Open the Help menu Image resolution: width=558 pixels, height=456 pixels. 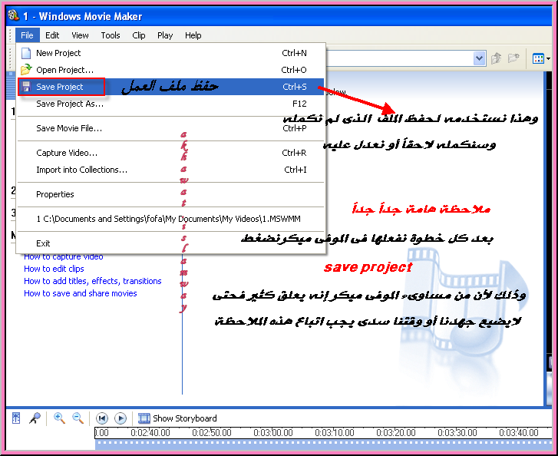(x=193, y=35)
